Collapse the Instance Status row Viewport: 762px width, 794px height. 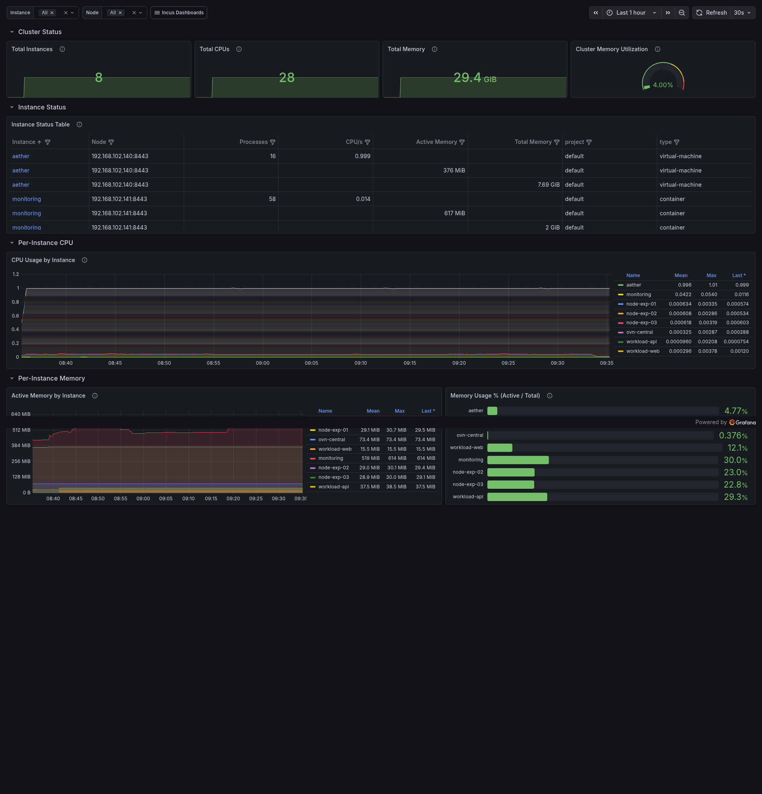coord(12,107)
